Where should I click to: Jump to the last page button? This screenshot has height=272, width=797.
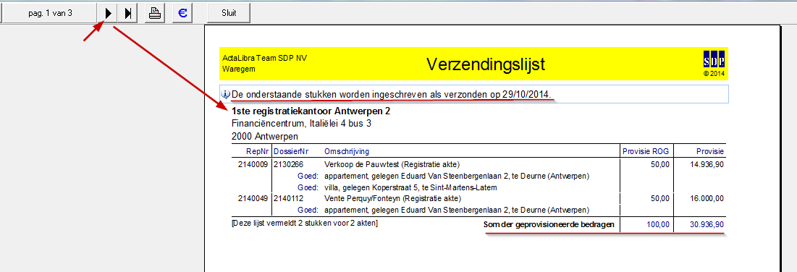(x=128, y=13)
